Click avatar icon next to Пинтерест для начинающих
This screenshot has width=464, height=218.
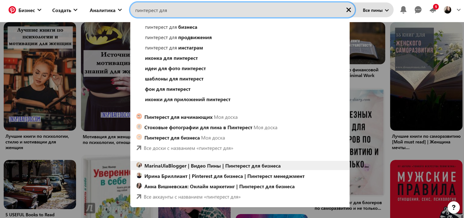pyautogui.click(x=139, y=117)
